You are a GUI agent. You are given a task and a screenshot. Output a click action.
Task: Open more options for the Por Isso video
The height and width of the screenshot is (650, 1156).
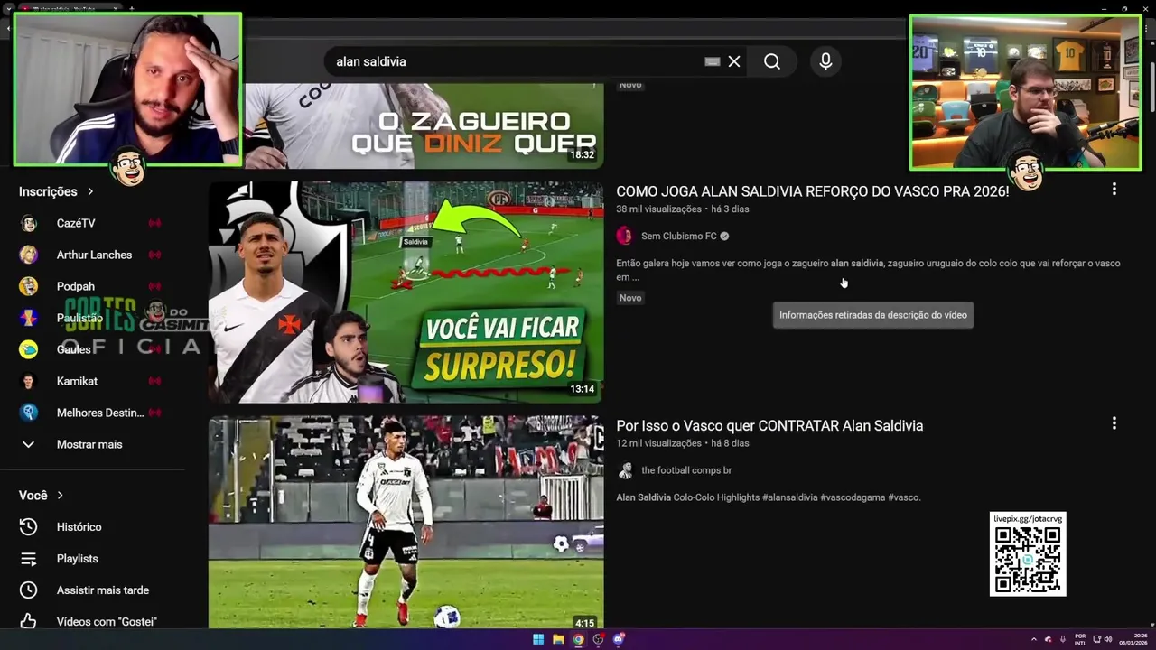1114,423
